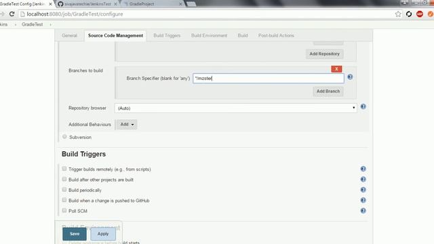Show help for Trigger builds remotely
434x244 pixels.
click(x=363, y=169)
